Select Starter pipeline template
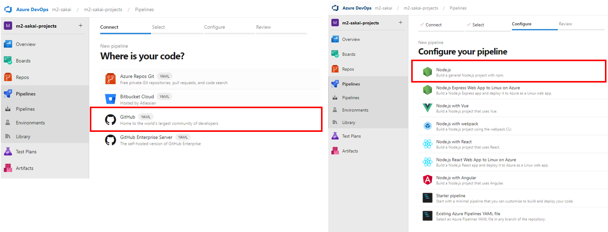This screenshot has width=608, height=232. coord(513,198)
